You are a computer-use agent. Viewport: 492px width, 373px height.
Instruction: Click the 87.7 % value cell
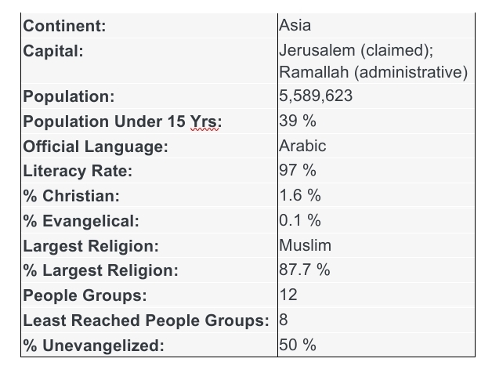304,270
